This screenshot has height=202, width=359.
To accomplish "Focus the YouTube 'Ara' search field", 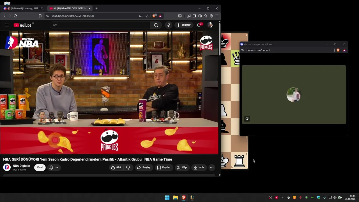I will pos(100,25).
